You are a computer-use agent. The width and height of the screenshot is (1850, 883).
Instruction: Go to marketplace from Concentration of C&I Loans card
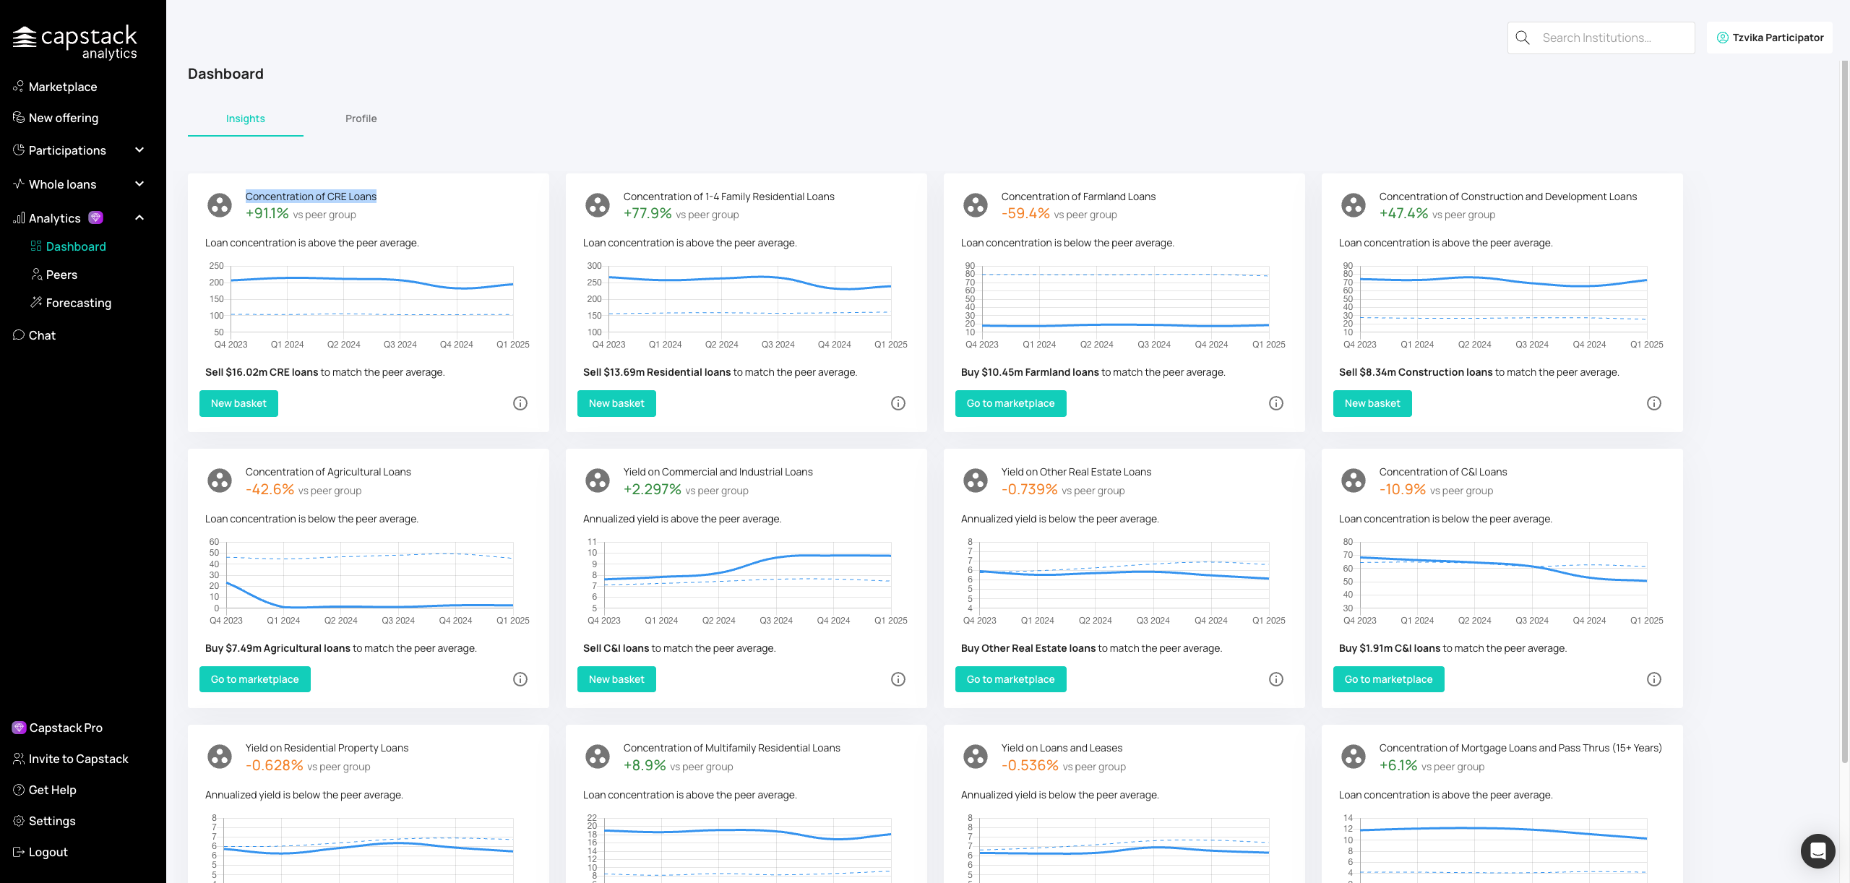[1388, 679]
